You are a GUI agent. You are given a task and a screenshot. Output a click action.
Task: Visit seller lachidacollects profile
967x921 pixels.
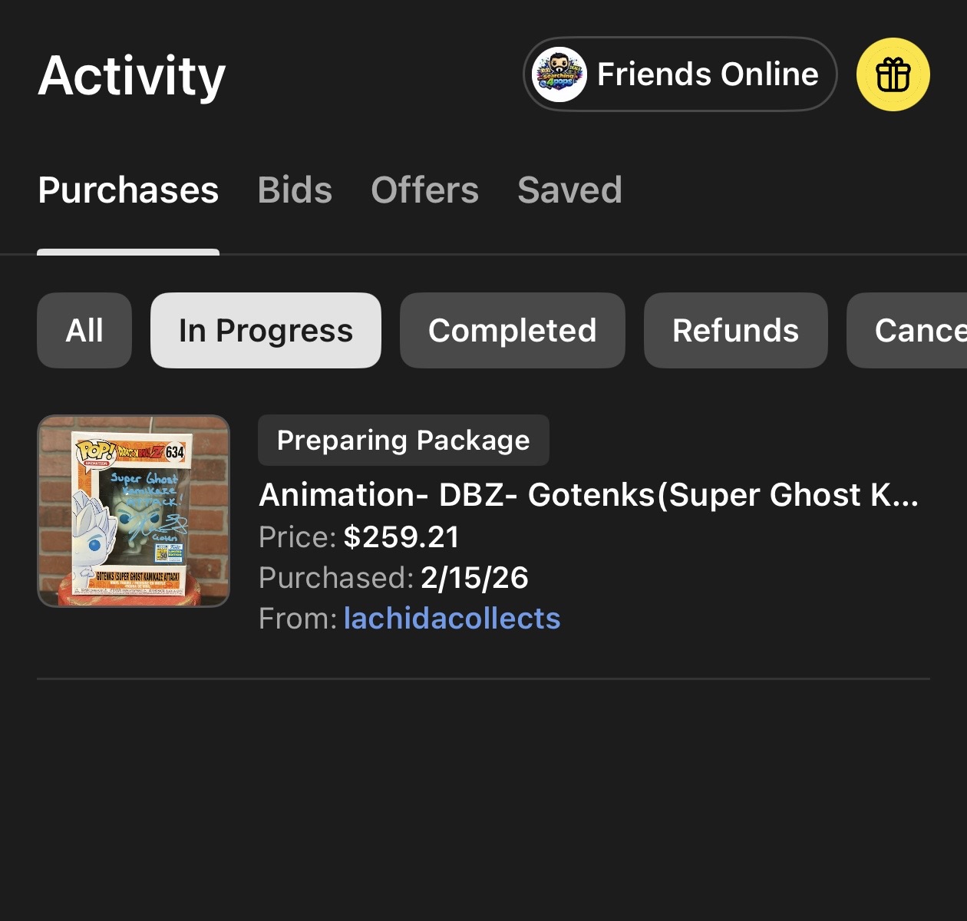point(451,619)
